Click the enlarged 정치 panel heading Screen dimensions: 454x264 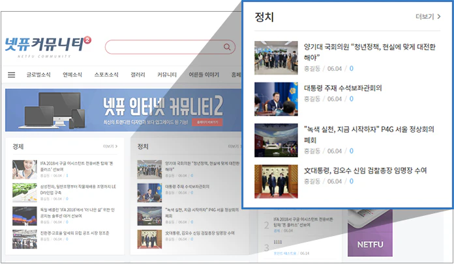[264, 17]
